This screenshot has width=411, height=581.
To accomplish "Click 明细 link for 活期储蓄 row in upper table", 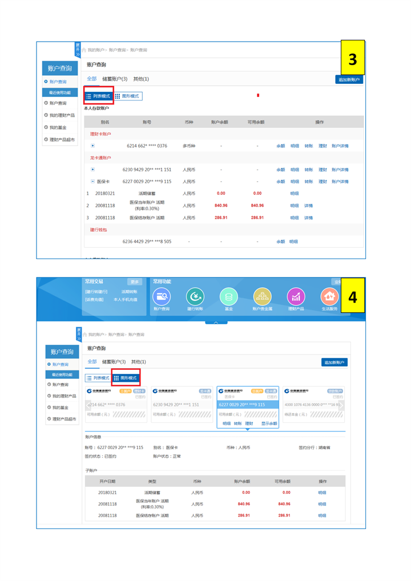I will 295,193.
